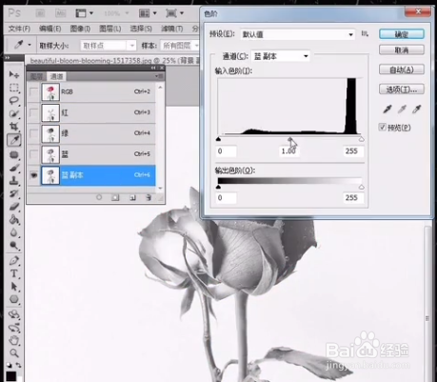437x382 pixels.
Task: Launch Mini Bridge from application bar
Action: click(60, 13)
